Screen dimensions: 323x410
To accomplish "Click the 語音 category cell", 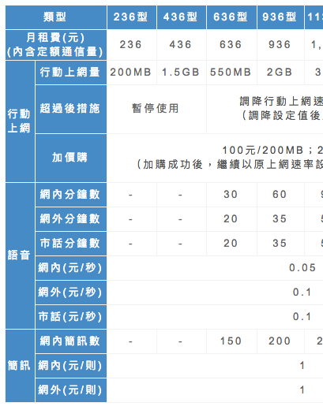I will pos(20,255).
